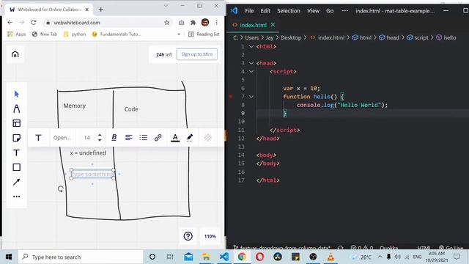Open a new Chrome tab with plus
Screen dimensions: 469x264
coord(101,10)
